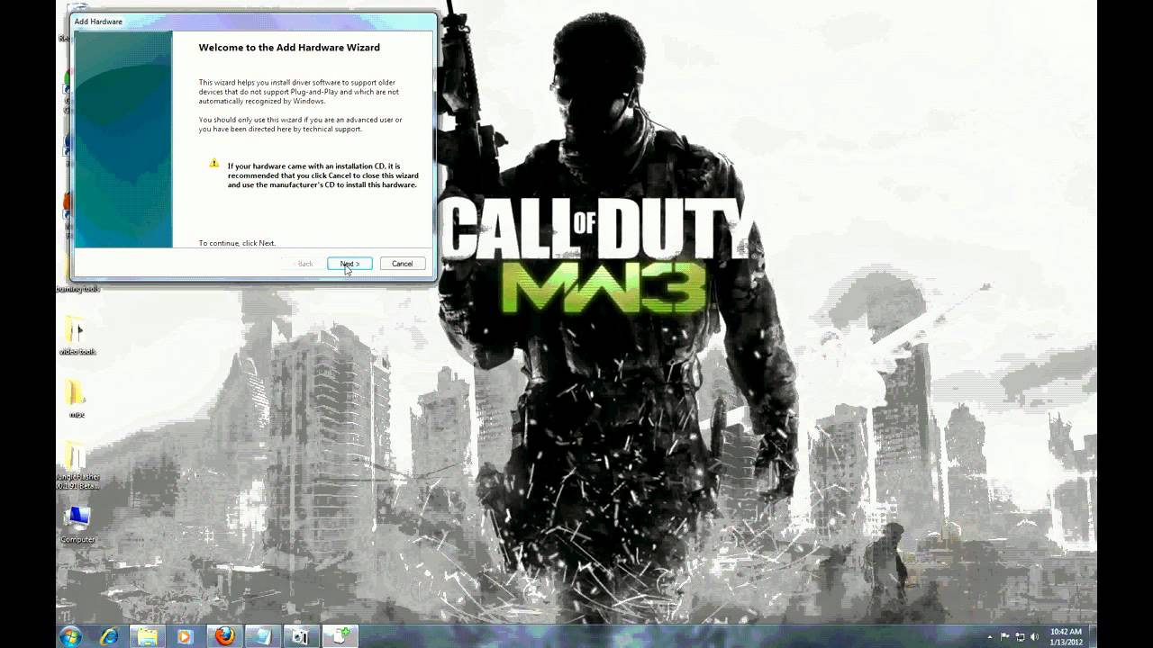Launch Internet Explorer from the taskbar
1153x648 pixels.
tap(110, 636)
